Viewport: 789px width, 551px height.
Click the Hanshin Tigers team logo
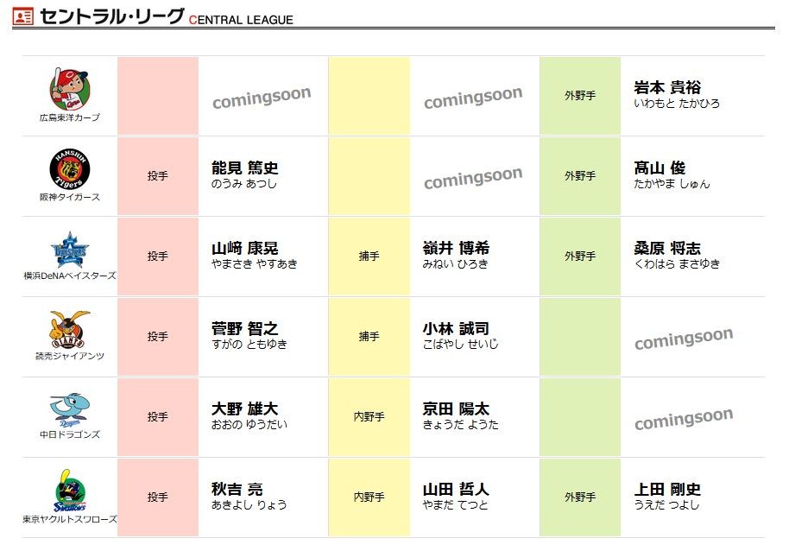point(69,169)
